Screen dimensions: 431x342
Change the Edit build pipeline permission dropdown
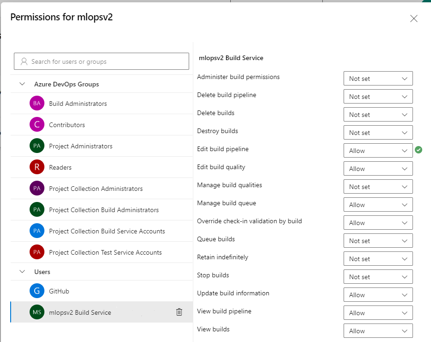pos(378,151)
